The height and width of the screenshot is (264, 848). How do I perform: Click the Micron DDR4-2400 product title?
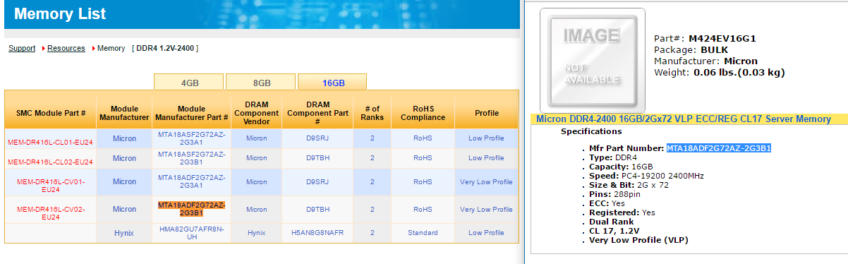click(684, 119)
